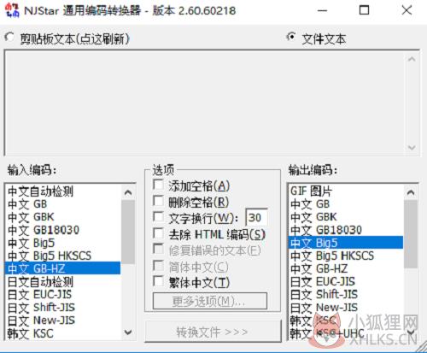Click the up arrow of input encoding list scrollbar
The image size is (427, 353).
[128, 193]
